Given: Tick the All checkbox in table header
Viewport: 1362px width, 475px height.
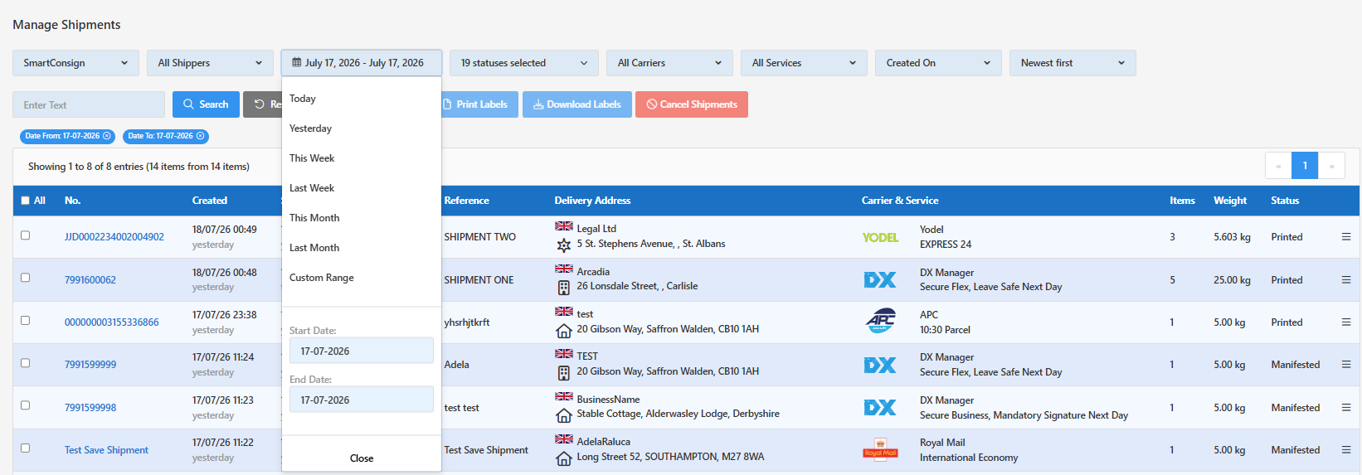Looking at the screenshot, I should click(x=26, y=201).
